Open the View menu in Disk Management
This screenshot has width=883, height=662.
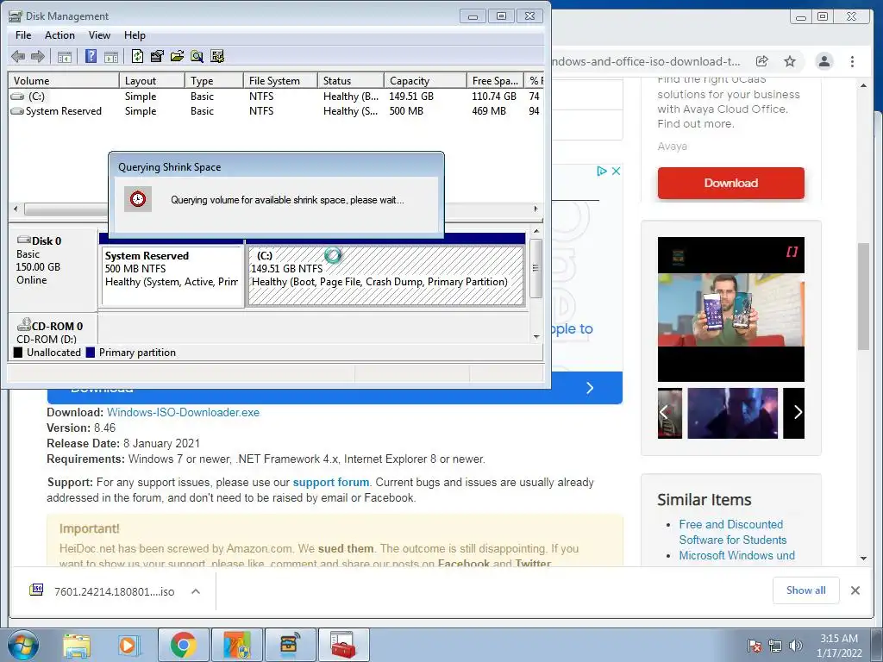click(x=99, y=34)
